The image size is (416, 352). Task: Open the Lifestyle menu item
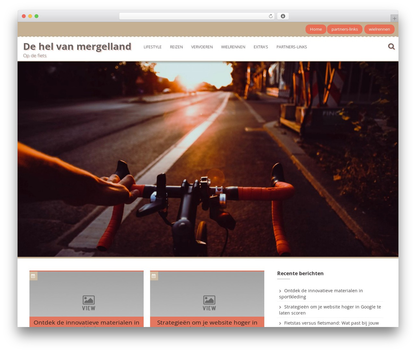click(152, 47)
